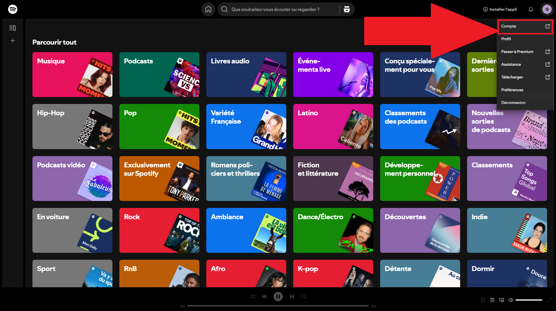
Task: Open the queue icon
Action: pyautogui.click(x=492, y=300)
